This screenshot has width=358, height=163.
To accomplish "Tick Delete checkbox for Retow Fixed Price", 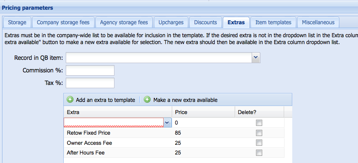I will point(259,133).
